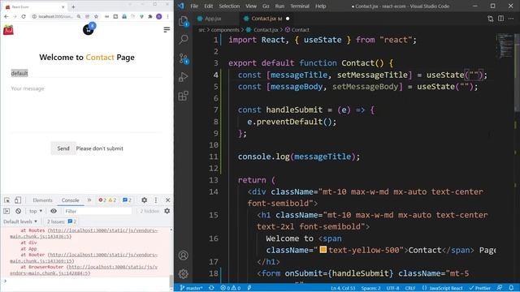Click the 2 Issues link in console
This screenshot has width=520, height=292.
click(x=62, y=221)
